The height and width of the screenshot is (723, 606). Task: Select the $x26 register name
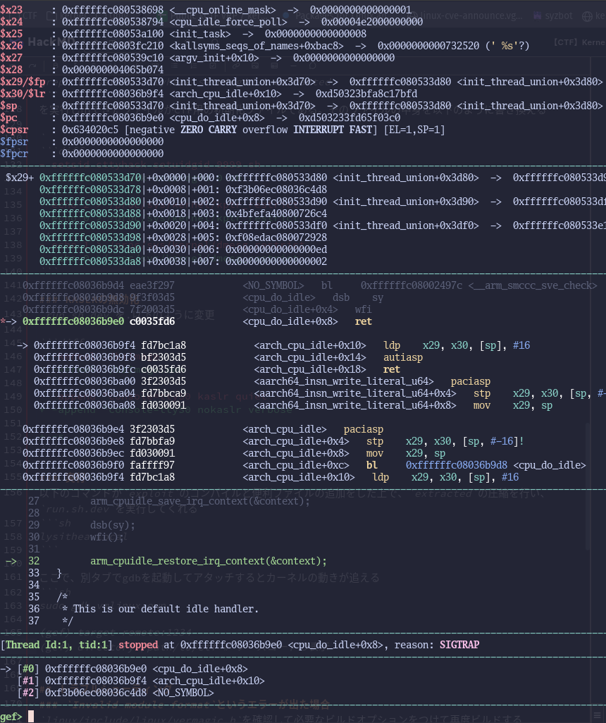click(x=11, y=46)
